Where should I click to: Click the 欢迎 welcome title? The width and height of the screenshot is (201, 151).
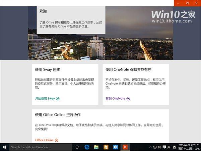point(43,11)
